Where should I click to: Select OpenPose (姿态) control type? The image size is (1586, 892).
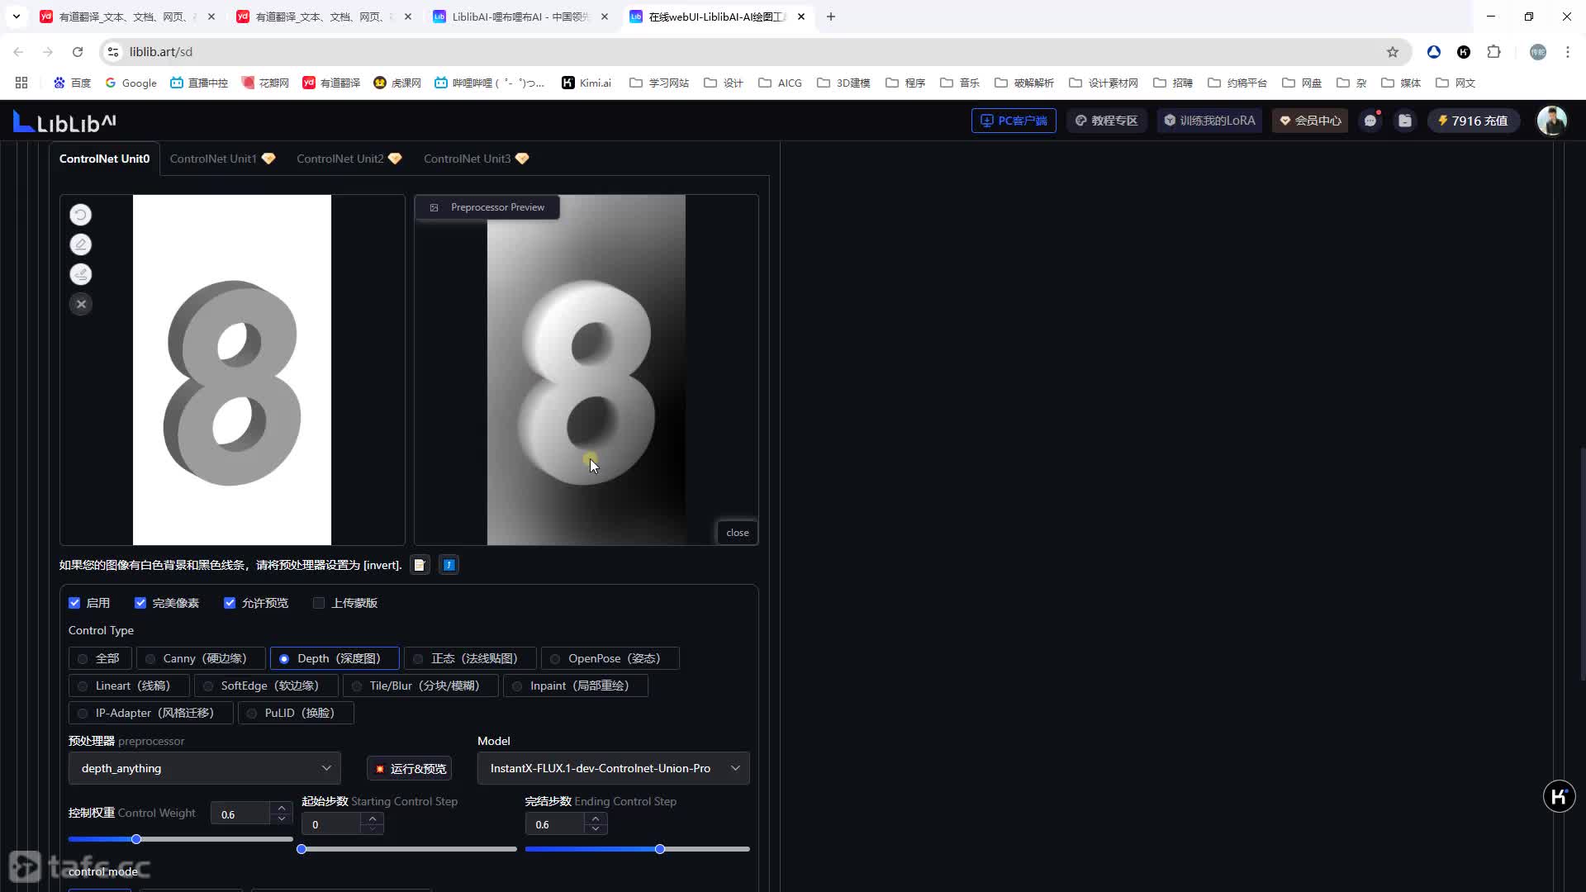click(x=610, y=658)
